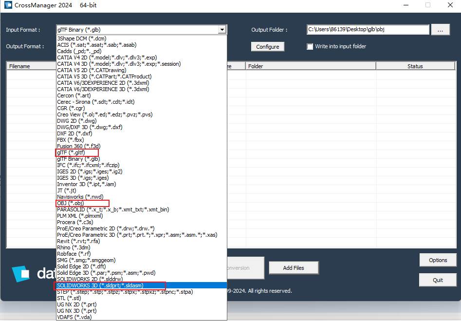This screenshot has width=461, height=321.
Task: Choose STEP format from the list
Action: [x=142, y=292]
